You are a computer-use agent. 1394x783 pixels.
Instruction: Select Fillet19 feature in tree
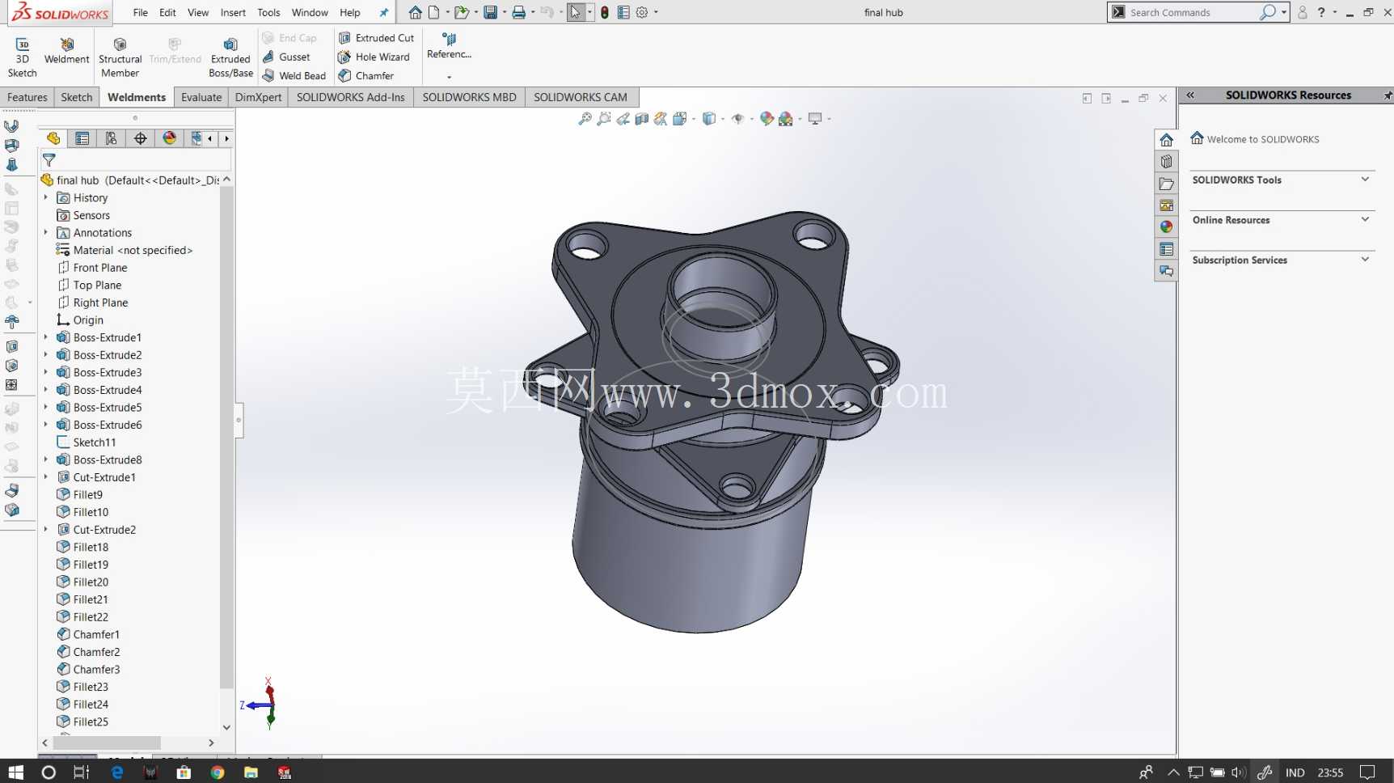click(x=91, y=565)
